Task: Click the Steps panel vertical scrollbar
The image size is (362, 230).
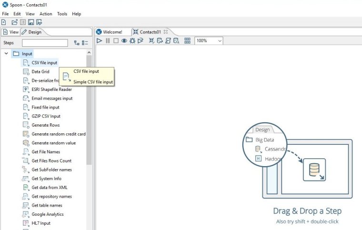Action: [x=89, y=110]
